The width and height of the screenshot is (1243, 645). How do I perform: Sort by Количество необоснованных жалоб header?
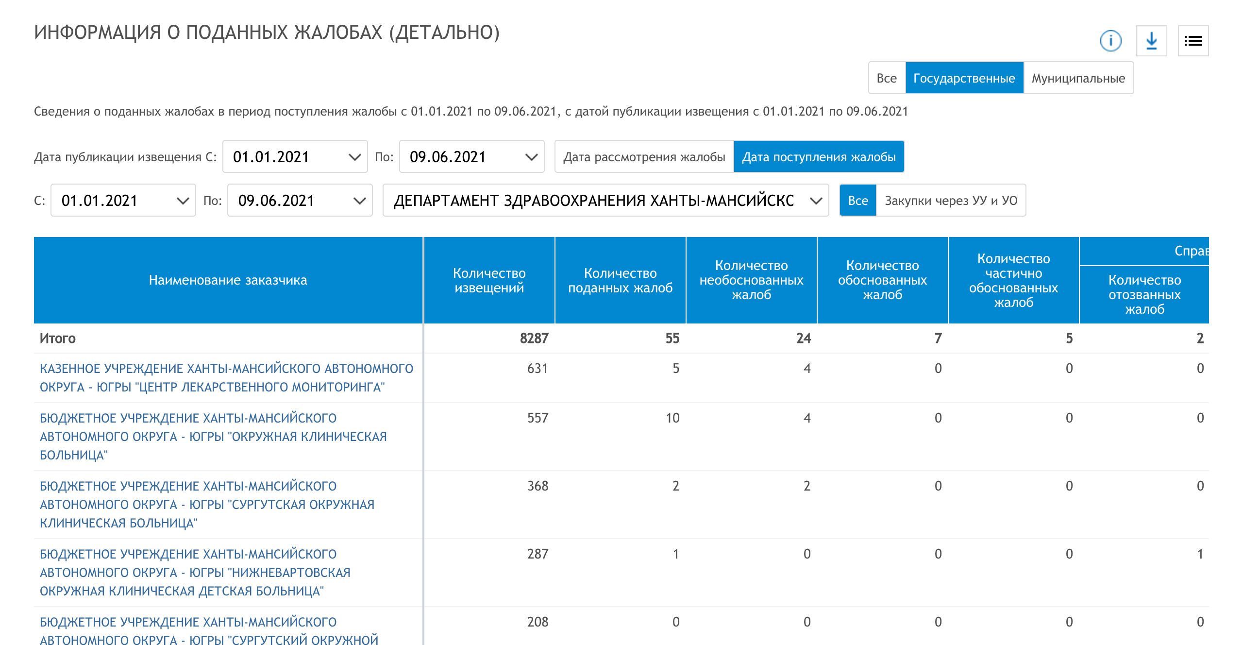(752, 280)
